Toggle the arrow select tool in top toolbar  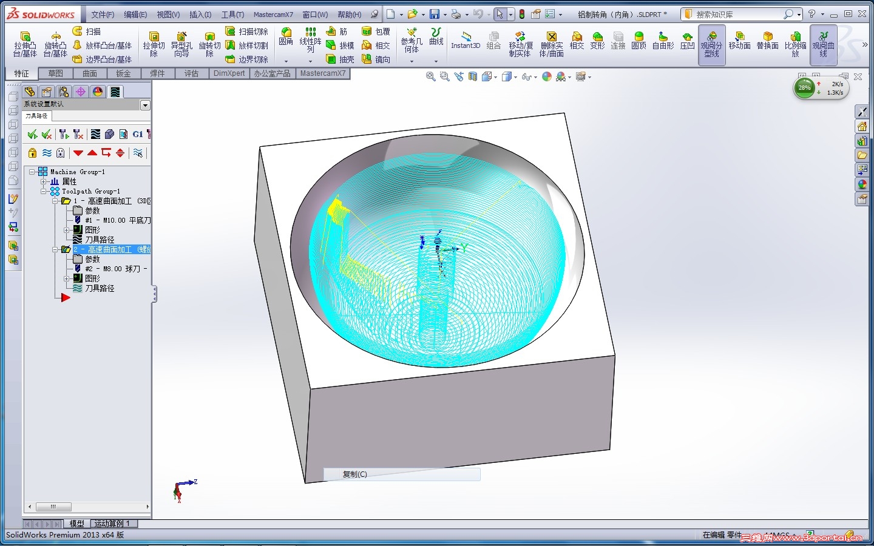click(500, 14)
